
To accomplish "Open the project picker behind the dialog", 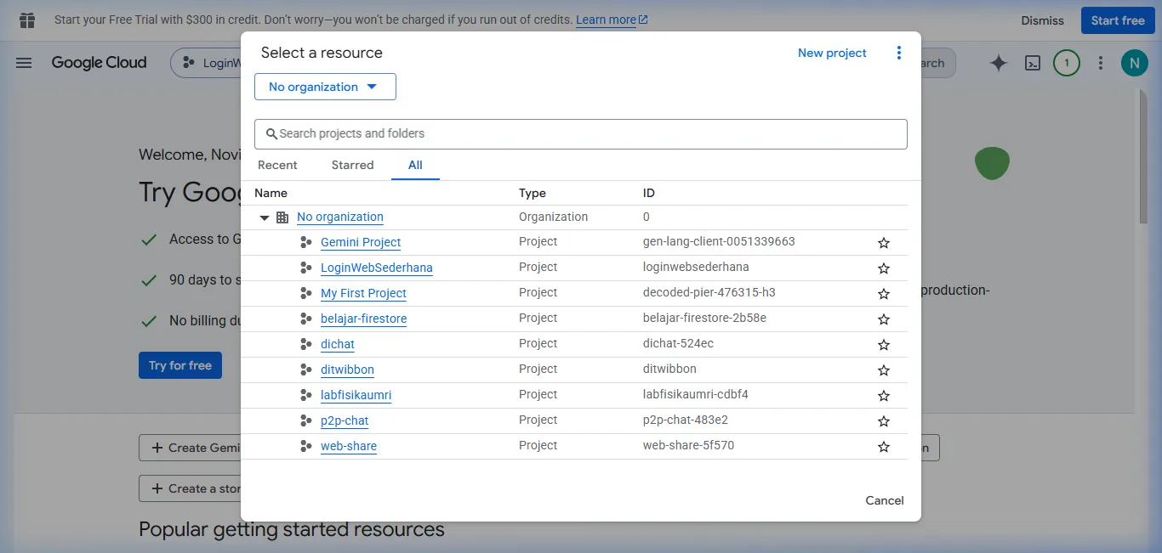I will pyautogui.click(x=207, y=63).
